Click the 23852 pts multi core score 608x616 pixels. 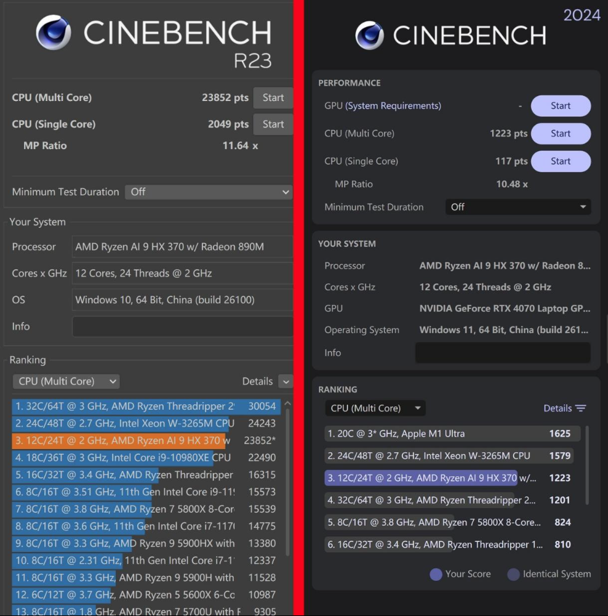[x=225, y=97]
